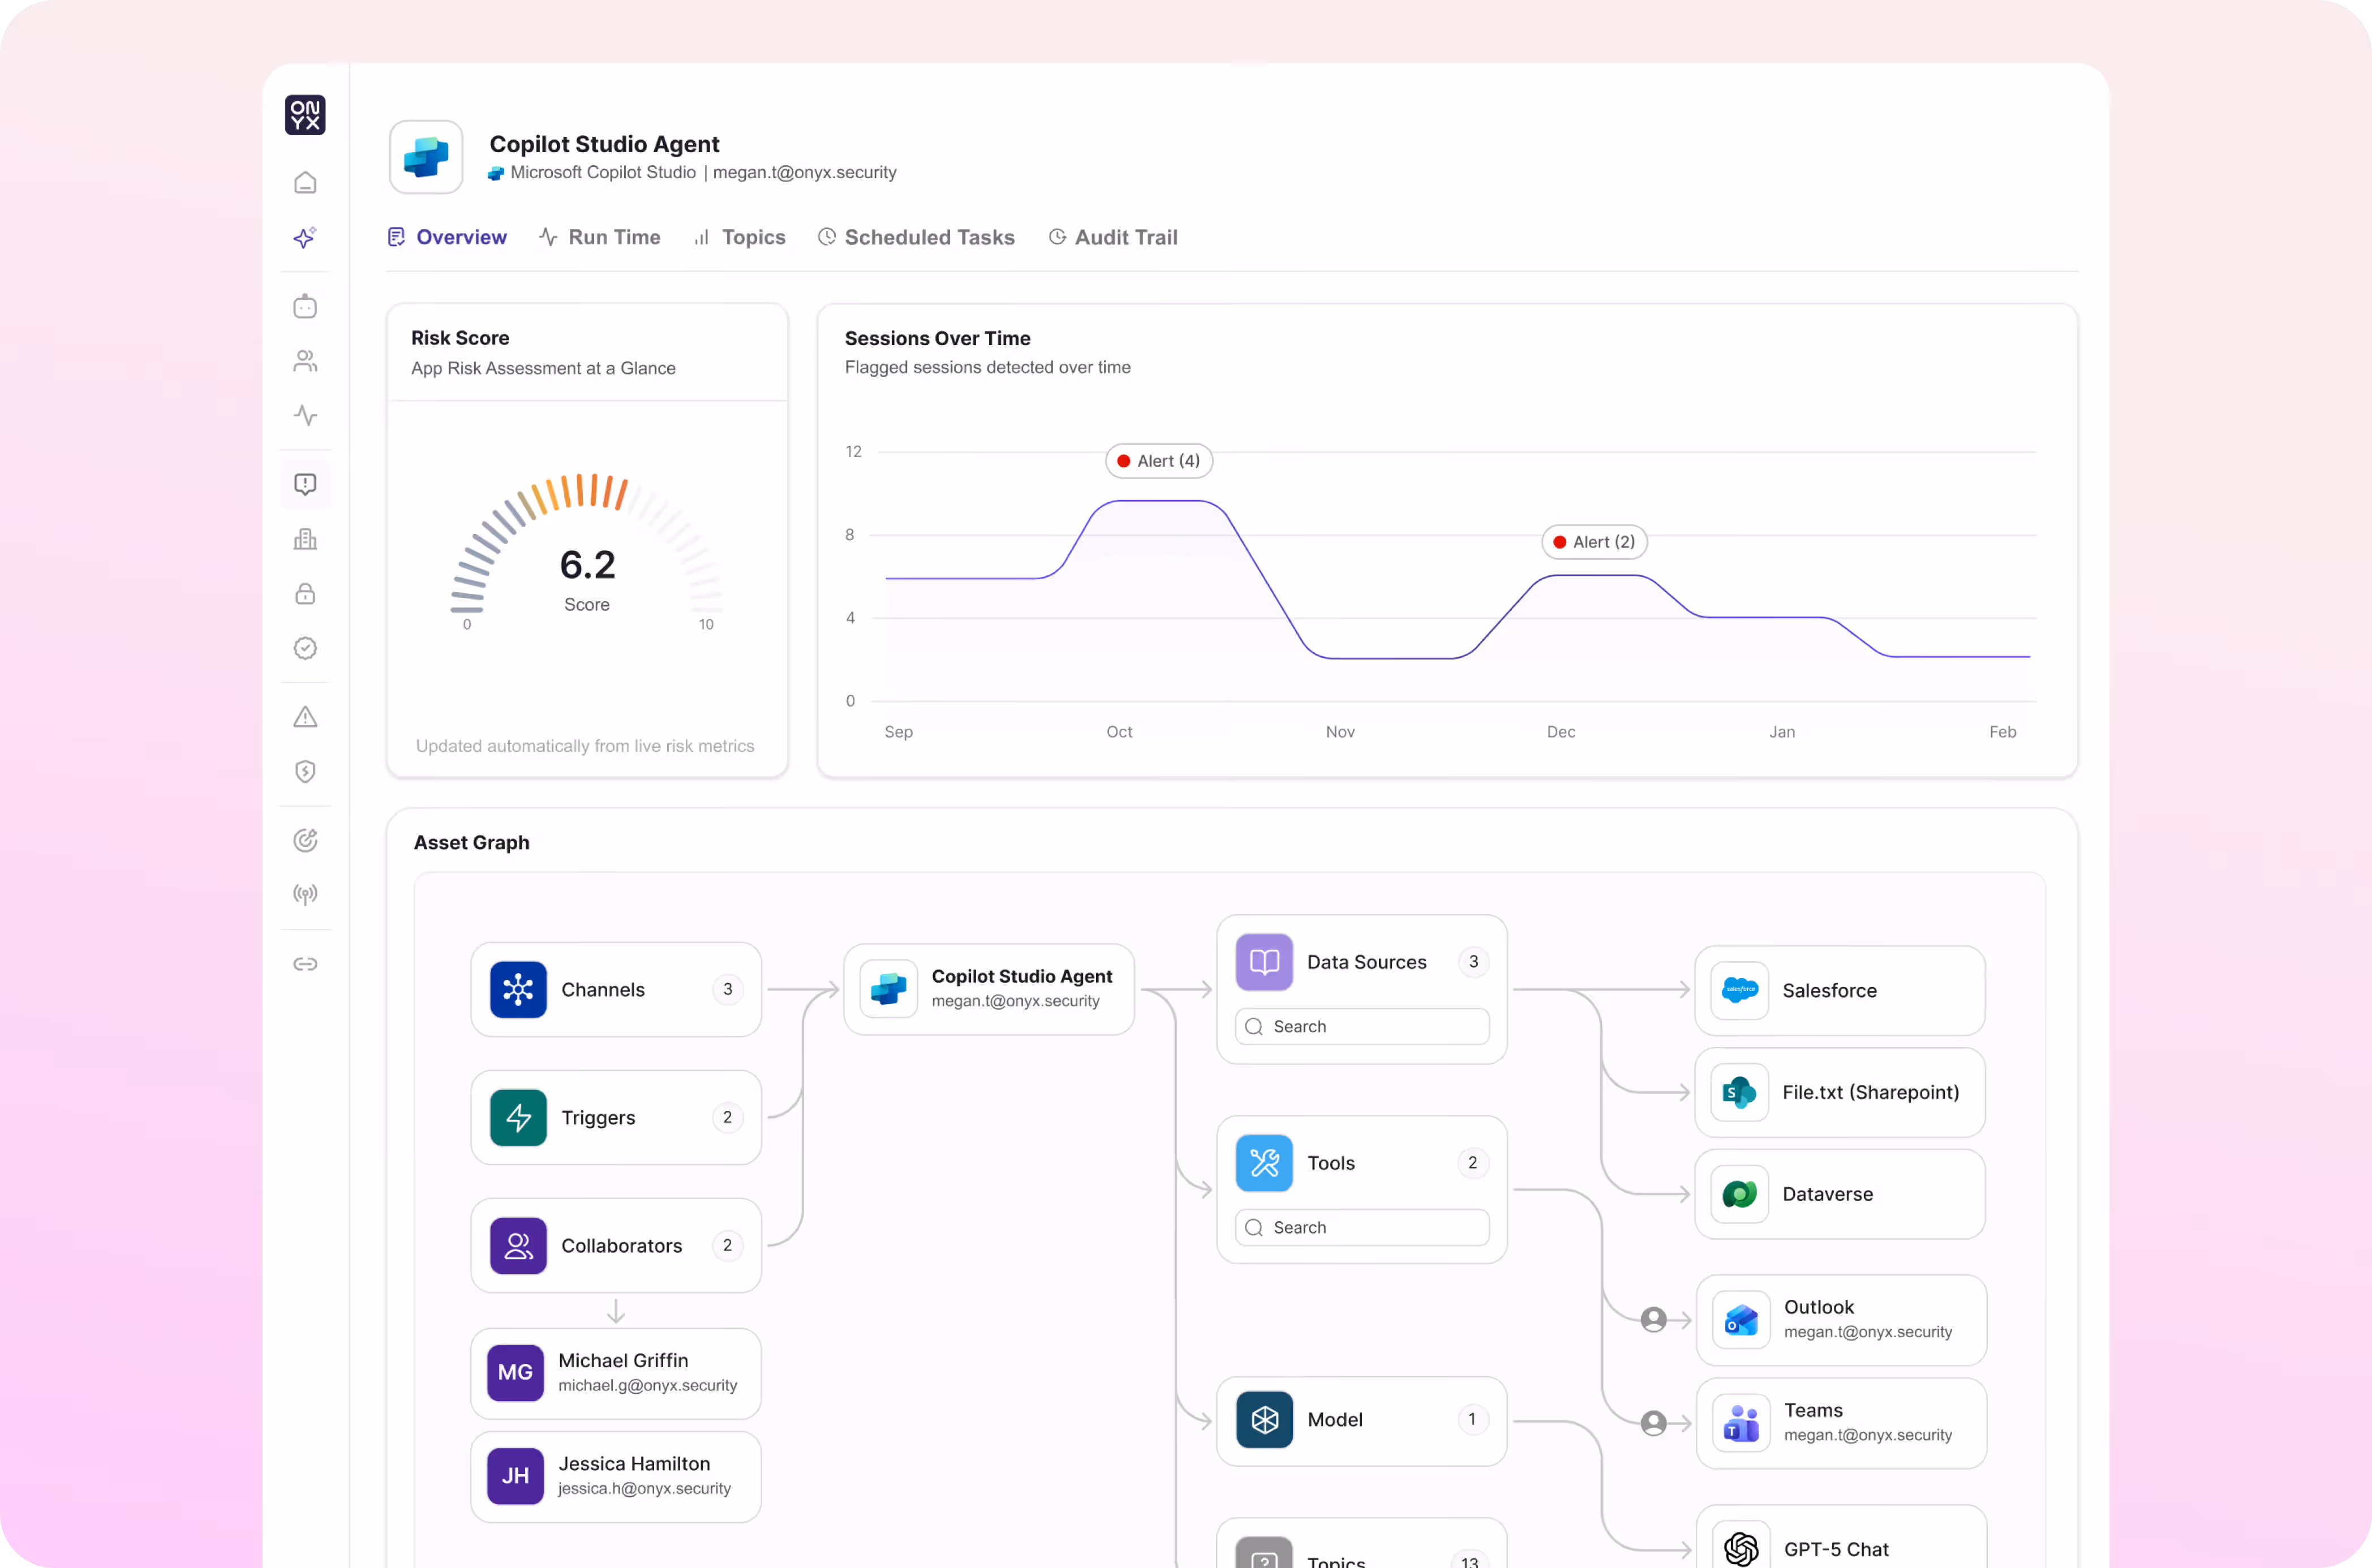Expand the Model node
The height and width of the screenshot is (1568, 2372).
click(x=1361, y=1421)
